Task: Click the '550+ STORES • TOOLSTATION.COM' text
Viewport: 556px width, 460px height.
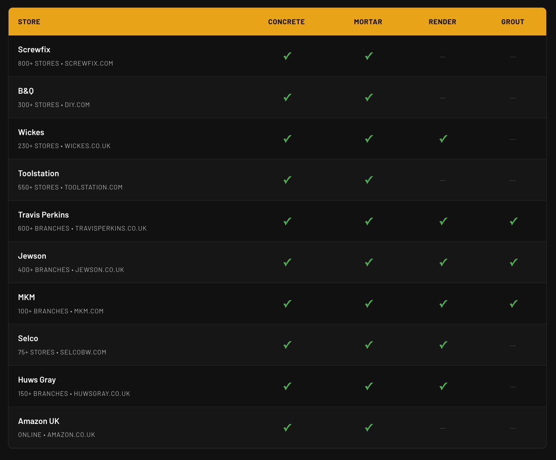Action: pos(70,187)
